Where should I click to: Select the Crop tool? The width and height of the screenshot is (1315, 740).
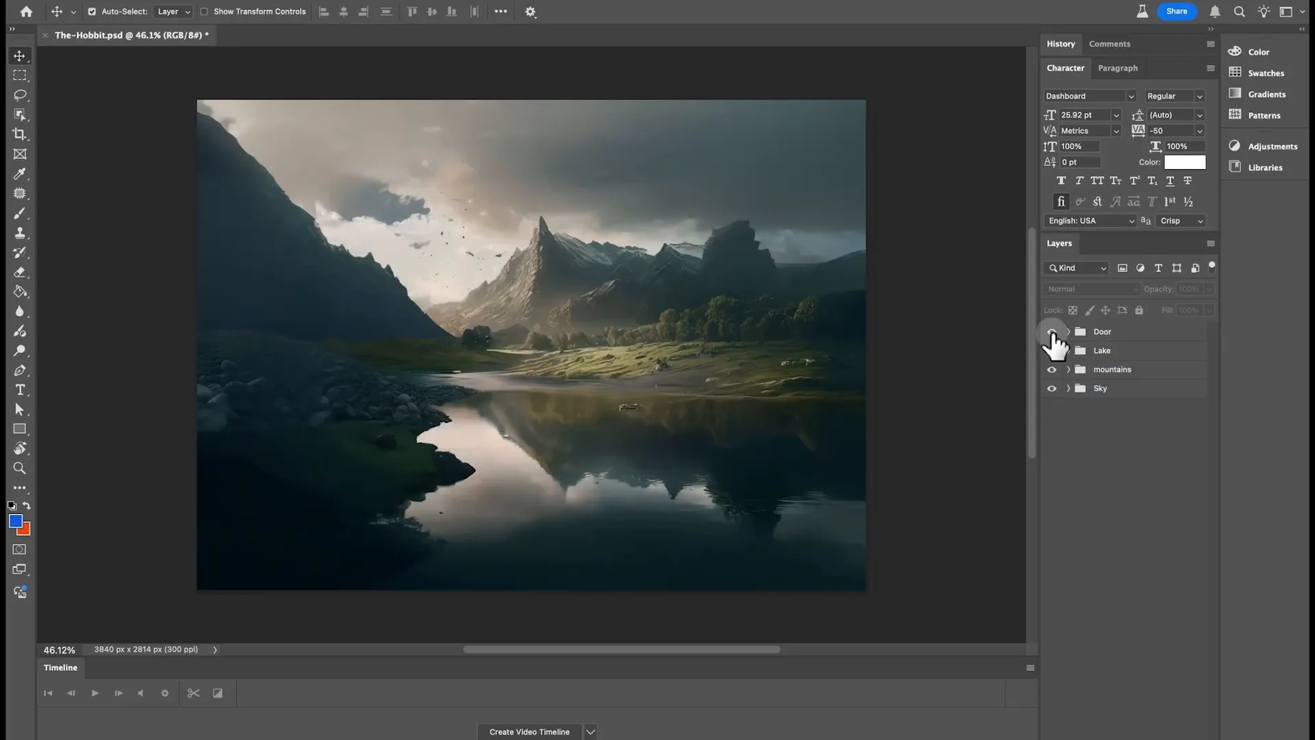click(x=19, y=134)
